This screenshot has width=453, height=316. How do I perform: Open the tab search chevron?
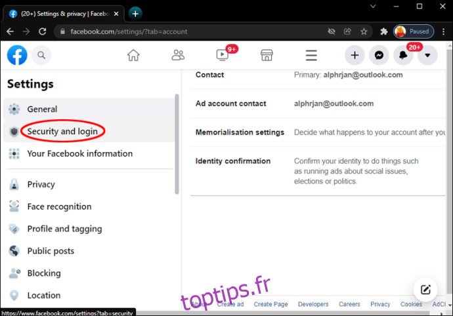click(x=373, y=6)
